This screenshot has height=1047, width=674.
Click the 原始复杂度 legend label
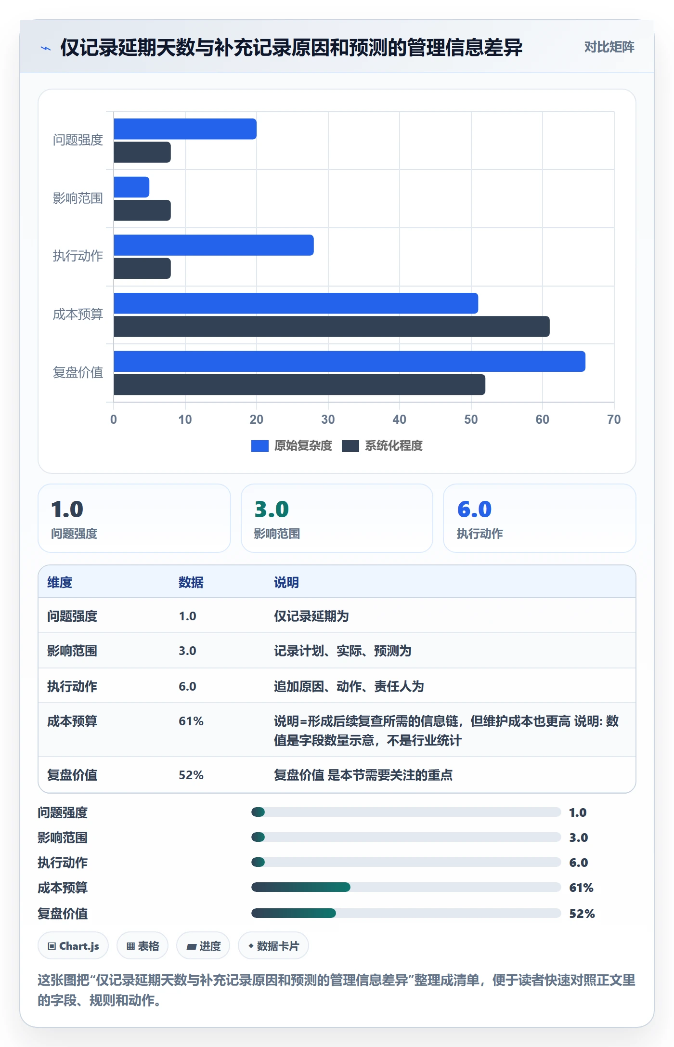(303, 445)
